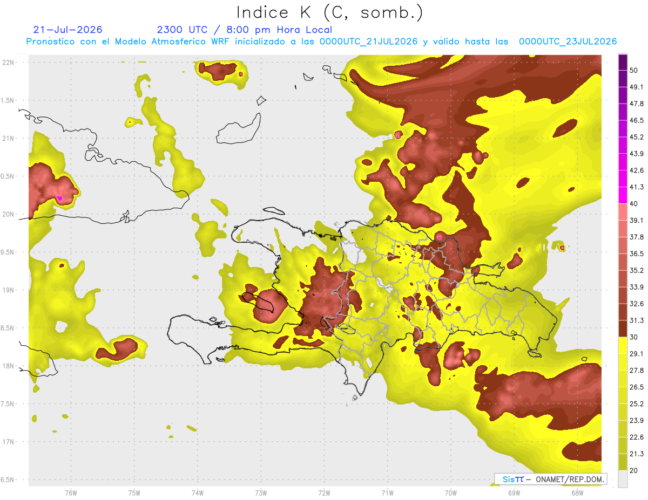Pick the magenta swatch between 40 and 41.3
648x500 pixels.
[x=623, y=195]
